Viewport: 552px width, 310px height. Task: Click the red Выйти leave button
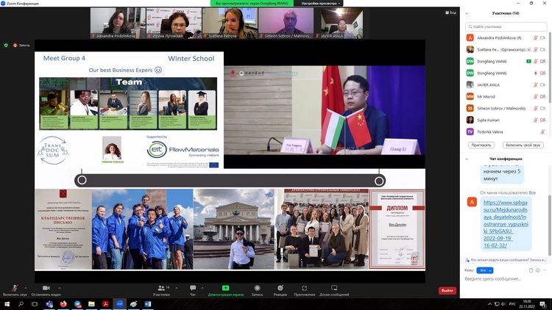tap(447, 291)
